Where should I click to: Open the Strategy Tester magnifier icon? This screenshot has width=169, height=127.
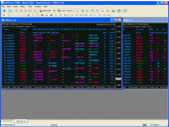pyautogui.click(x=35, y=11)
